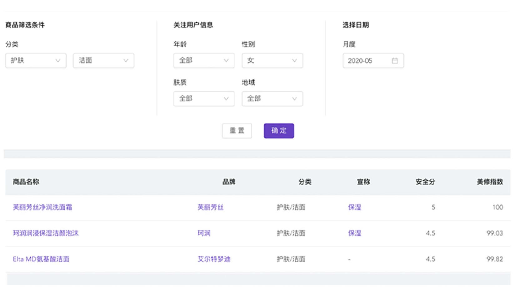Image resolution: width=515 pixels, height=300 pixels.
Task: Click the 安全分 column header
Action: pyautogui.click(x=425, y=182)
